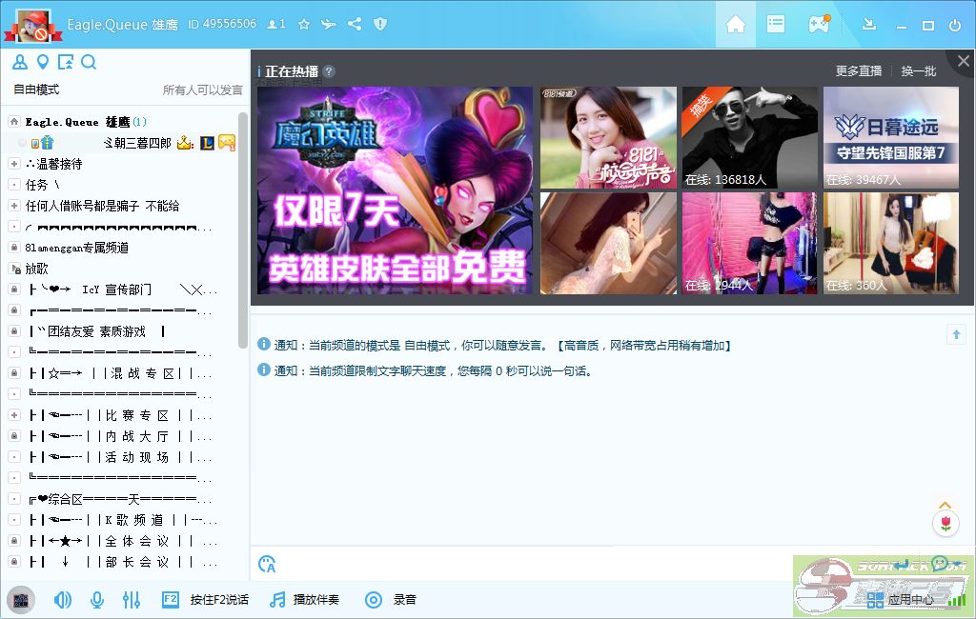Refresh streams with 换一批
This screenshot has height=619, width=976.
[919, 70]
